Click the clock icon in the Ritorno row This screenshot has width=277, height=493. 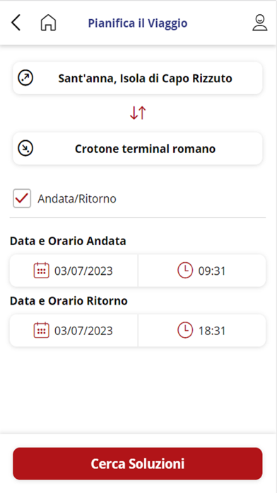[185, 330]
